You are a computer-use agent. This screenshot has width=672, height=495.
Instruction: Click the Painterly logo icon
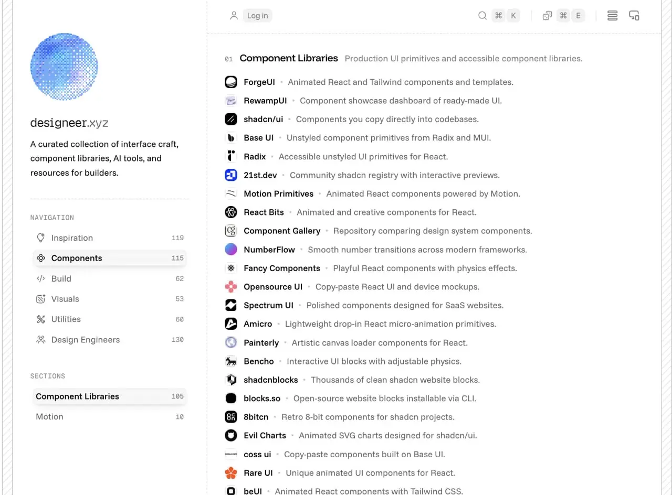point(231,342)
